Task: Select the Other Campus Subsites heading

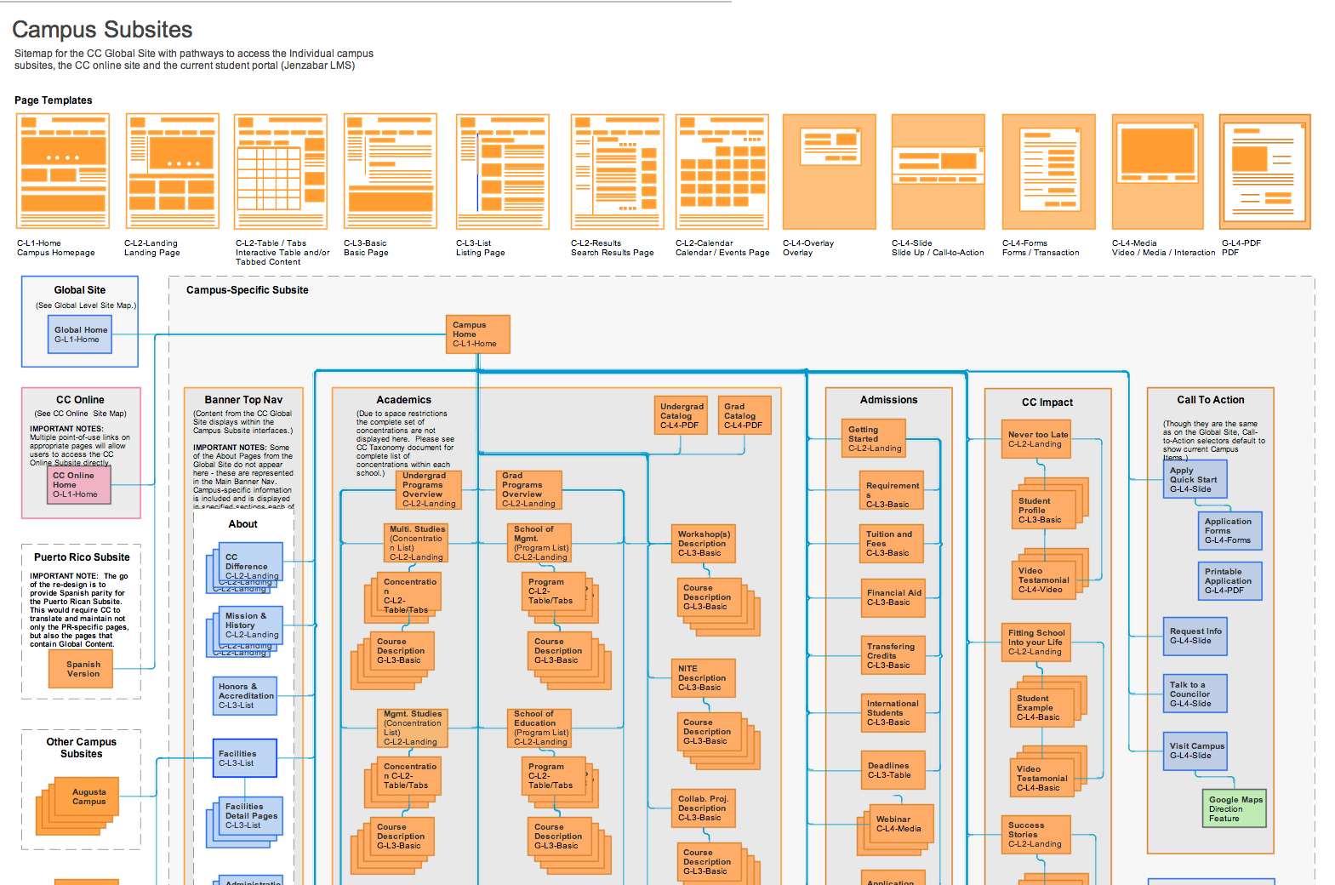Action: pos(82,748)
